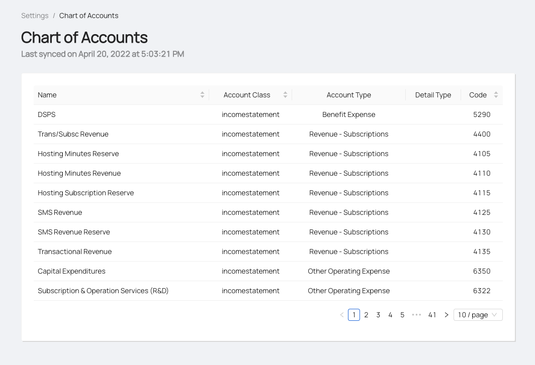535x365 pixels.
Task: Jump to page 5
Action: (402, 315)
